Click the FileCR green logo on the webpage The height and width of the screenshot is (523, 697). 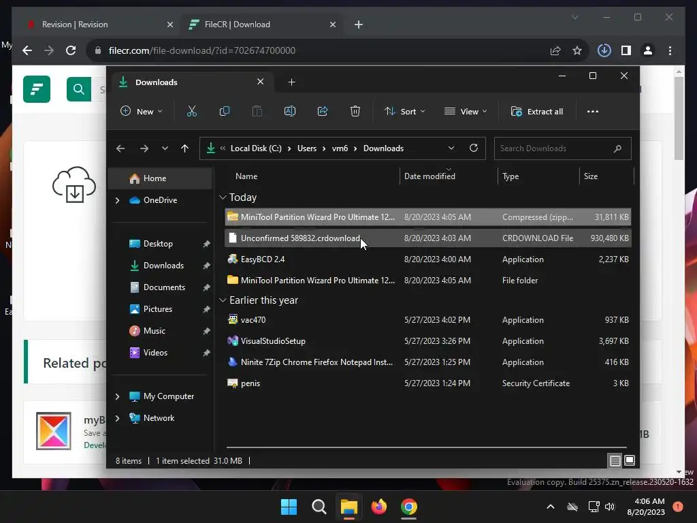click(37, 89)
